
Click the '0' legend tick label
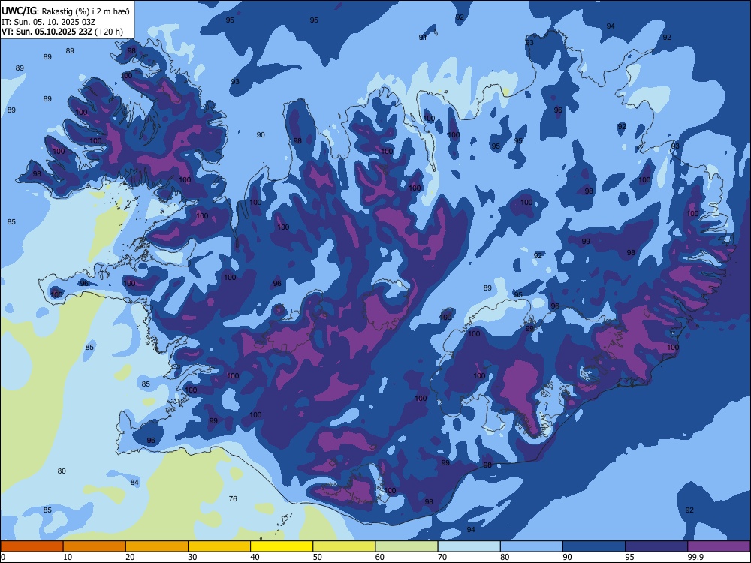3,557
